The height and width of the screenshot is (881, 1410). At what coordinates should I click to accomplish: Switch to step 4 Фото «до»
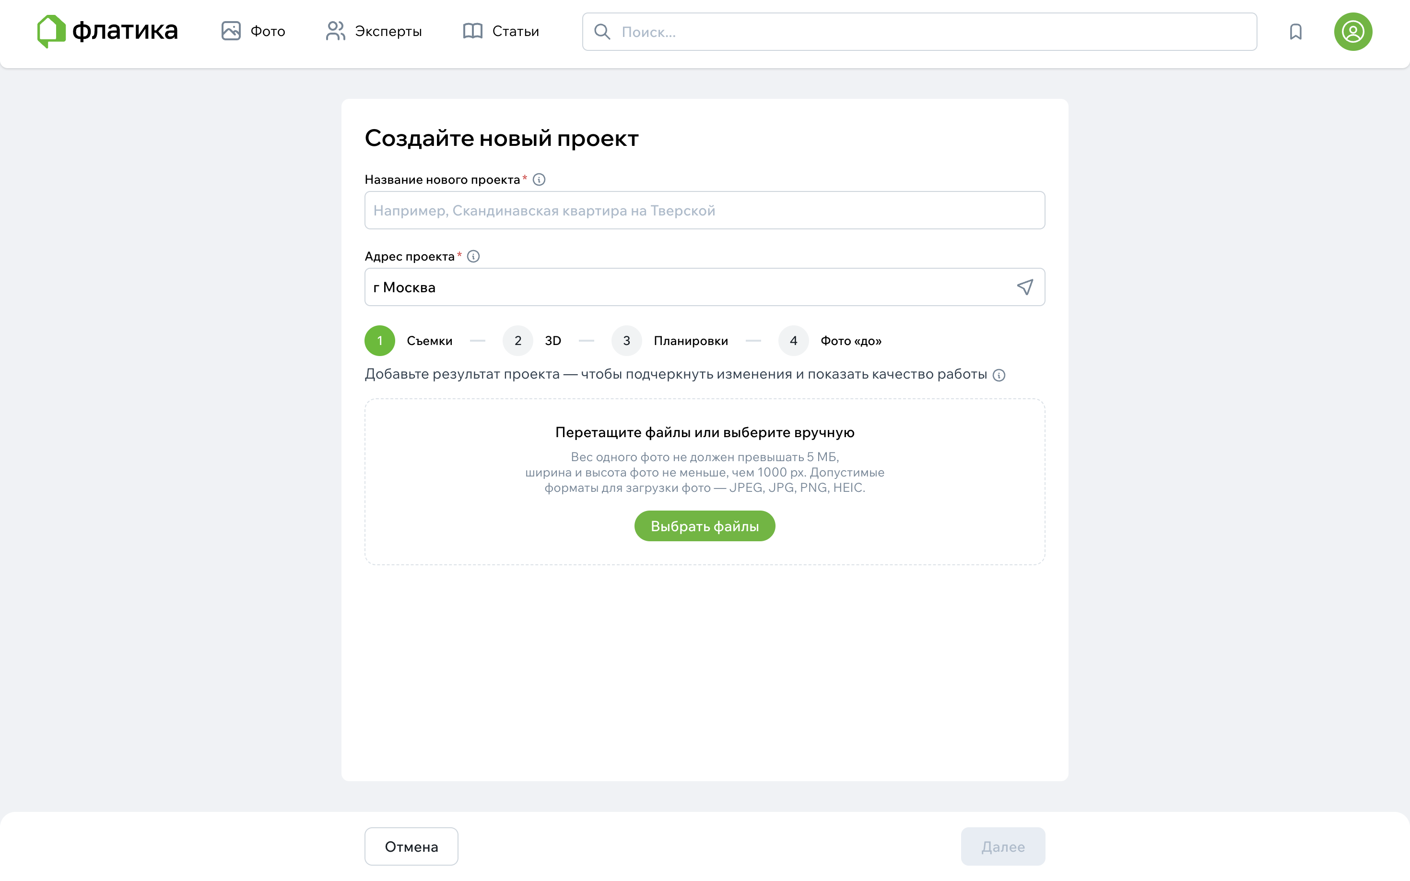830,341
